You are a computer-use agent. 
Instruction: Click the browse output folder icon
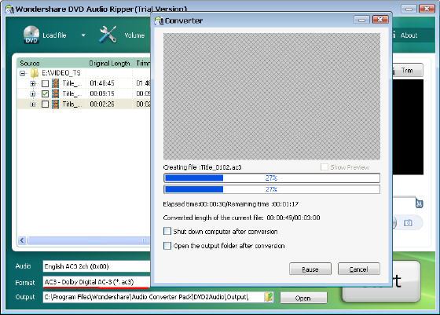tap(269, 297)
